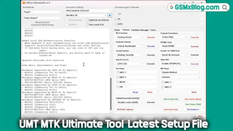Viewport: 233px width, 131px height.
Task: Click Write in Vivo Repair
Action: point(150,92)
